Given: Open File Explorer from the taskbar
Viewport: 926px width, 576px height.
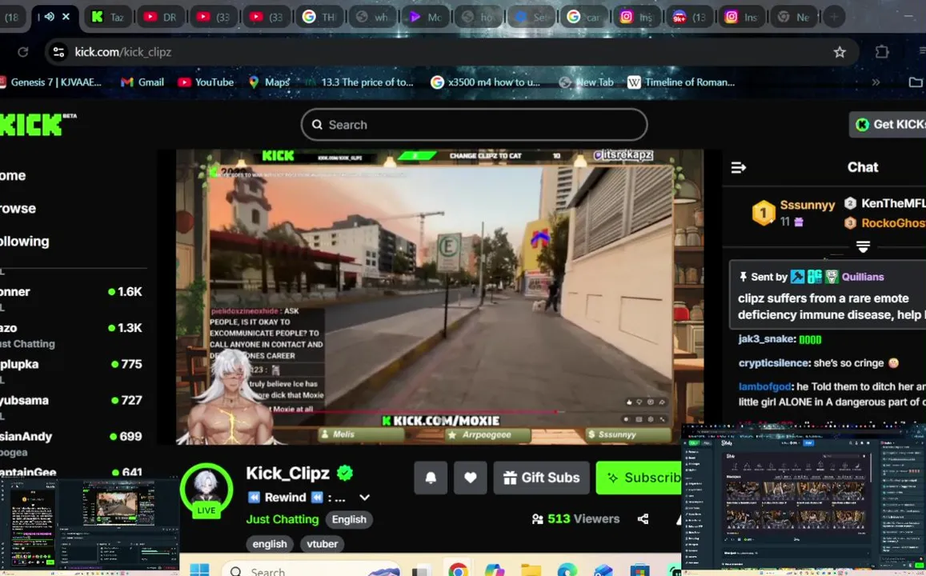Looking at the screenshot, I should pyautogui.click(x=531, y=570).
